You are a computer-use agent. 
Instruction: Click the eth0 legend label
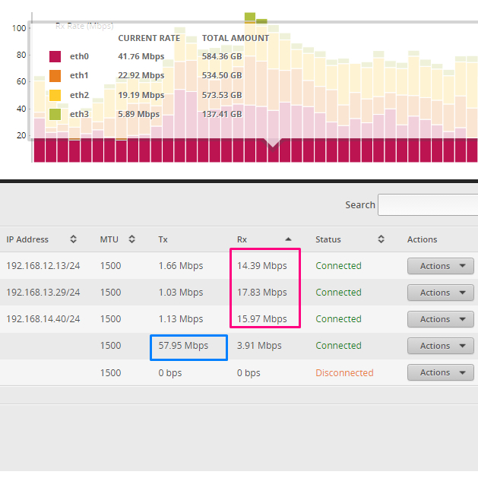(x=79, y=56)
